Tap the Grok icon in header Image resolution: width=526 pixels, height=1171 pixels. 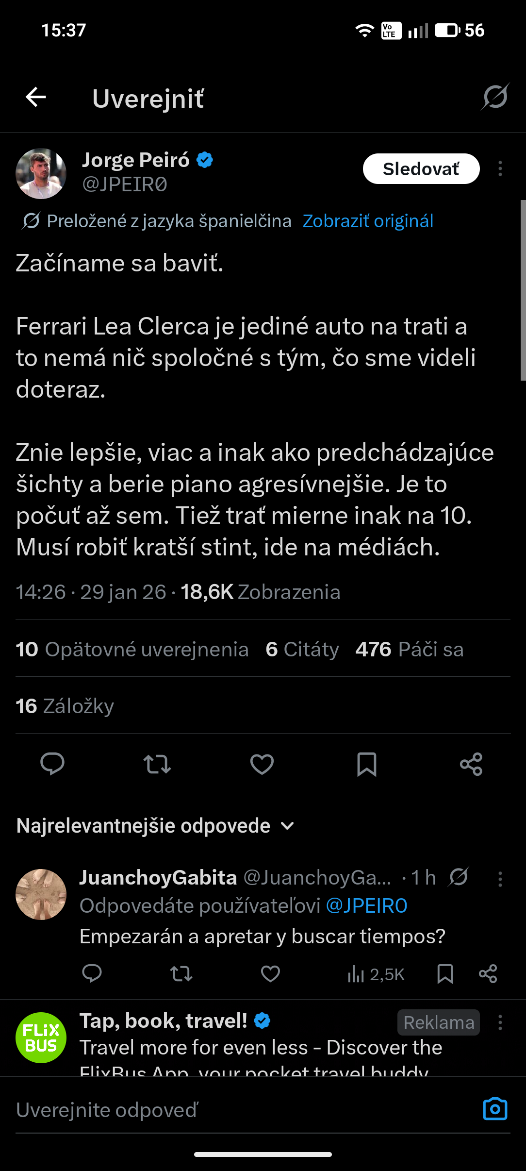495,97
